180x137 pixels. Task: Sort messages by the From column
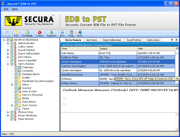[x=80, y=49]
